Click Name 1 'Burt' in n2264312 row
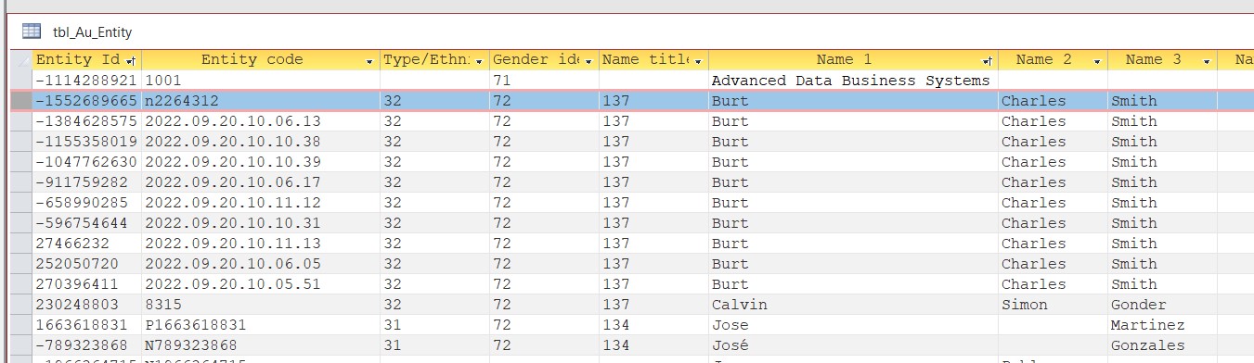The height and width of the screenshot is (363, 1254). click(853, 101)
